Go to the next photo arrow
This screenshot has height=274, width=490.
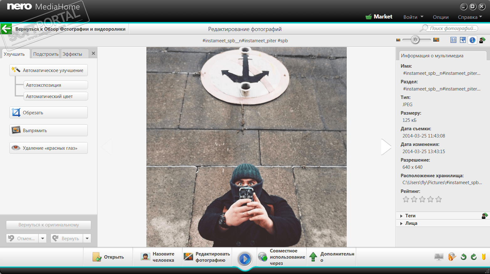click(x=386, y=147)
